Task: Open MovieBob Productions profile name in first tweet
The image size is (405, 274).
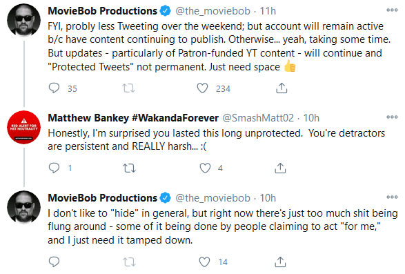Action: click(103, 11)
